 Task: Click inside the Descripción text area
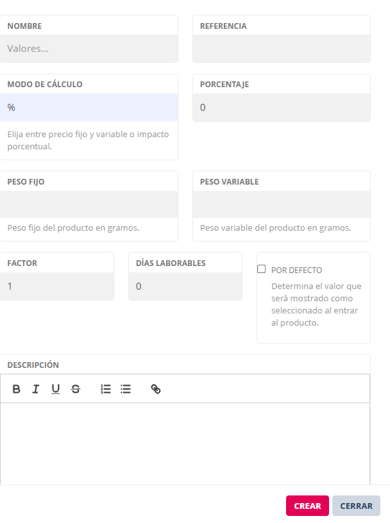click(x=185, y=442)
